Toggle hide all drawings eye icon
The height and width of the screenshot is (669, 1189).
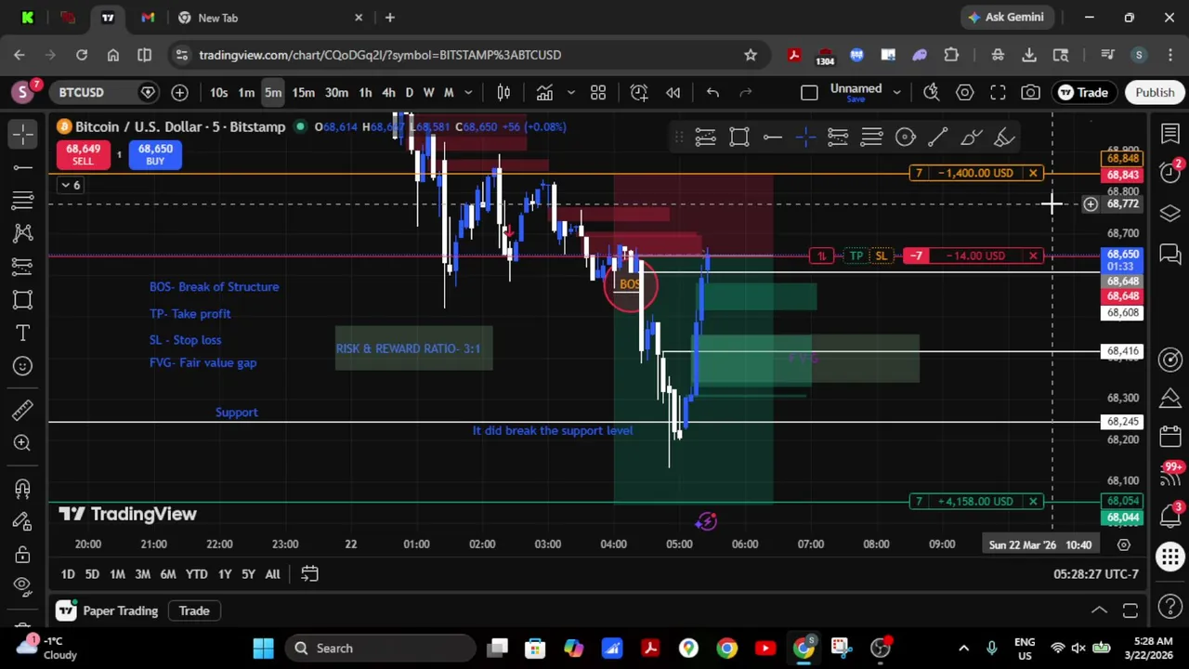(x=23, y=585)
